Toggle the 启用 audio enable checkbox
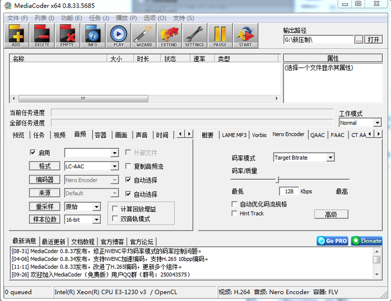The image size is (391, 301). [33, 152]
